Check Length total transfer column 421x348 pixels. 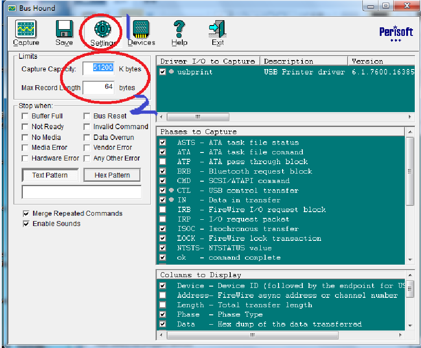tap(163, 305)
